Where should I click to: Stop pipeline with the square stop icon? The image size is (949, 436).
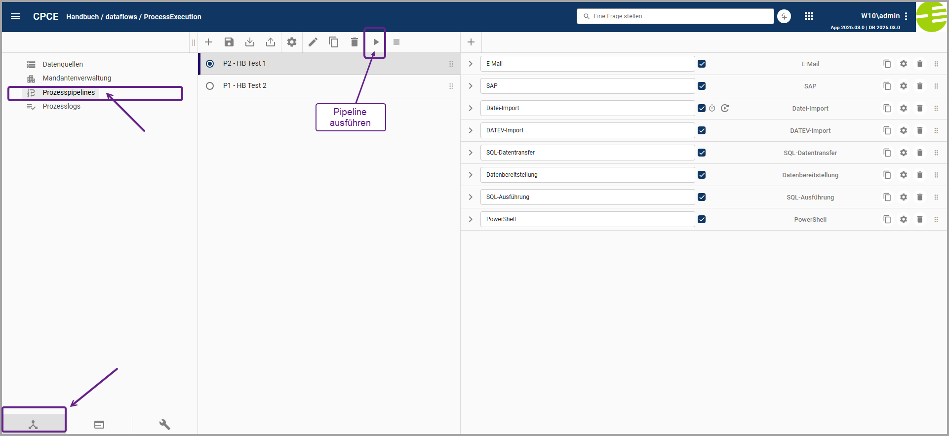(x=396, y=42)
